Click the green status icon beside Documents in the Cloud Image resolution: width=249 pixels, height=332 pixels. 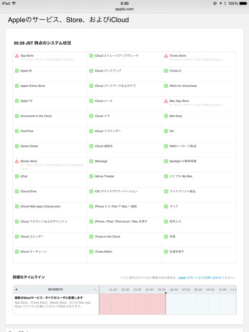17,116
